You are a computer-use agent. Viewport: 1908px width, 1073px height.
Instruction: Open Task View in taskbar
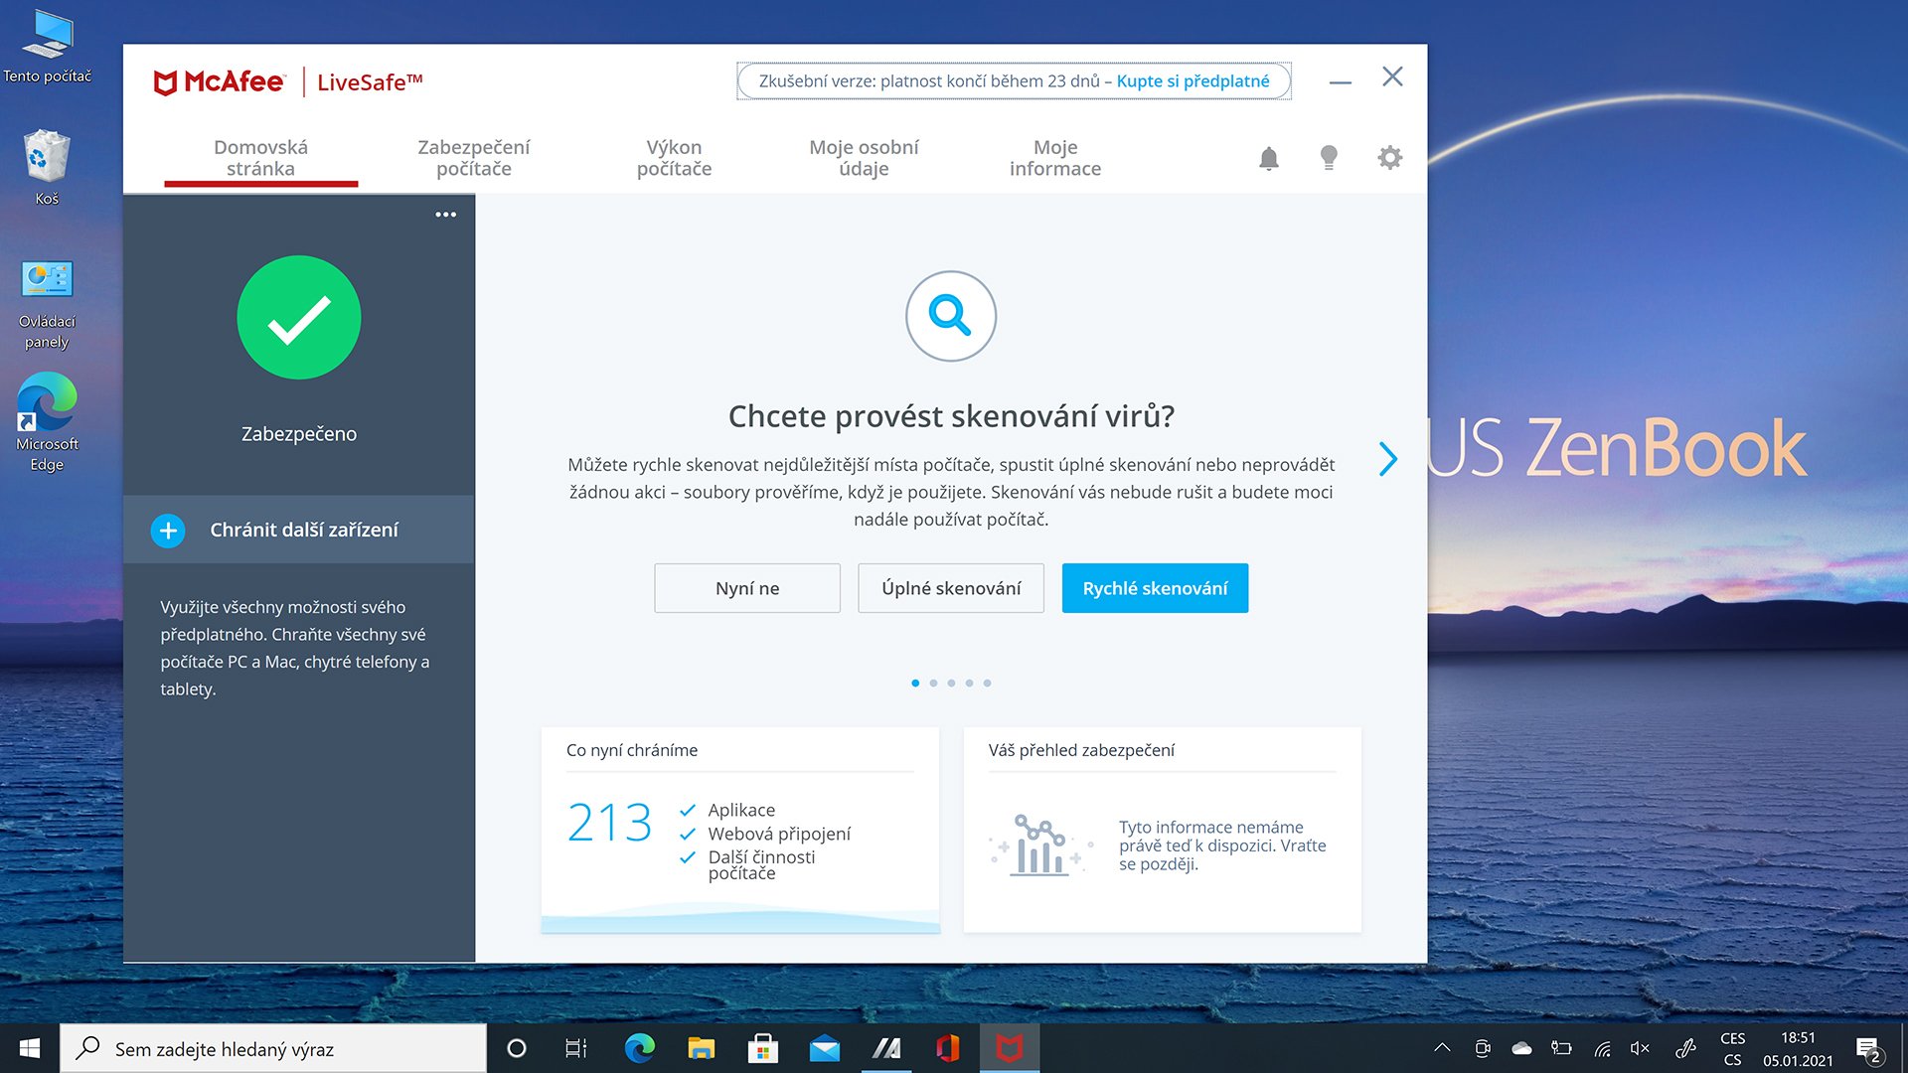click(576, 1048)
